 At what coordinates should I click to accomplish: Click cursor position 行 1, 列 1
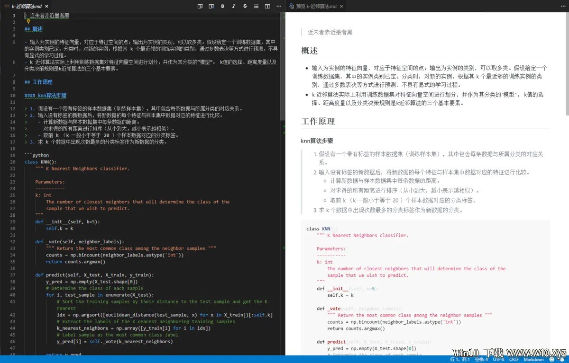click(460, 359)
